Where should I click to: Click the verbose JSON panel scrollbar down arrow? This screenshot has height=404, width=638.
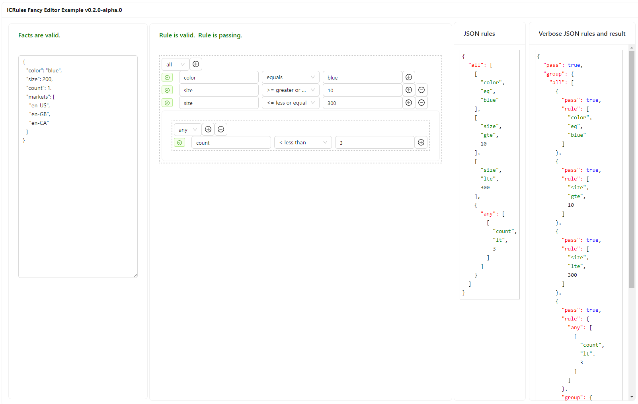(632, 397)
